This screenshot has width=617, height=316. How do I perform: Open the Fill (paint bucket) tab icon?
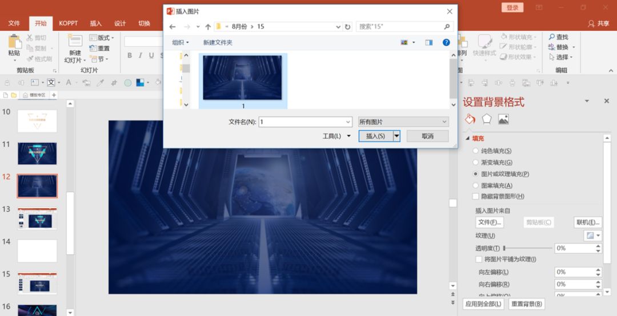[x=470, y=119]
